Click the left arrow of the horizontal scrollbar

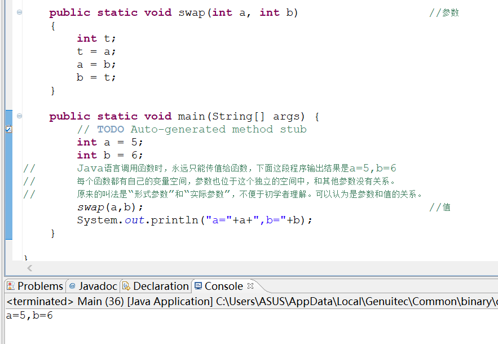click(x=29, y=268)
